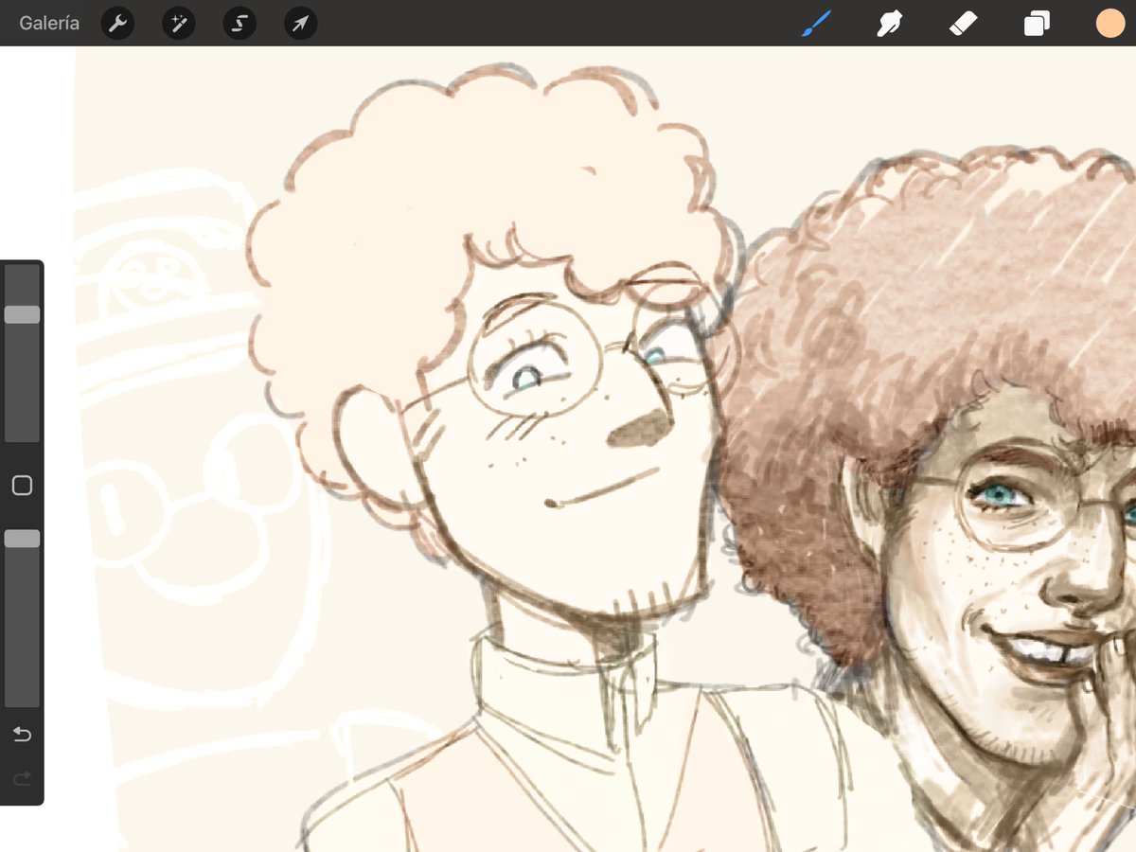This screenshot has width=1136, height=852.
Task: Select the Eraser tool
Action: 963,24
